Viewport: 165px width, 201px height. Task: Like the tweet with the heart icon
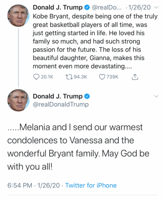(x=102, y=77)
